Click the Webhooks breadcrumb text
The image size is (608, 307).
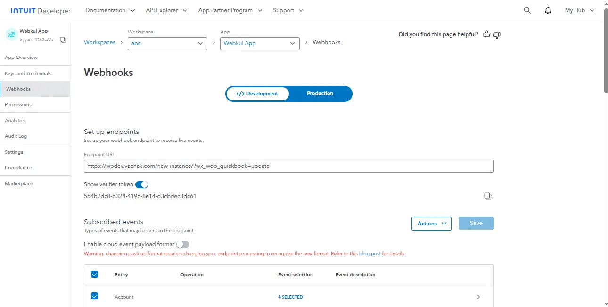point(327,42)
